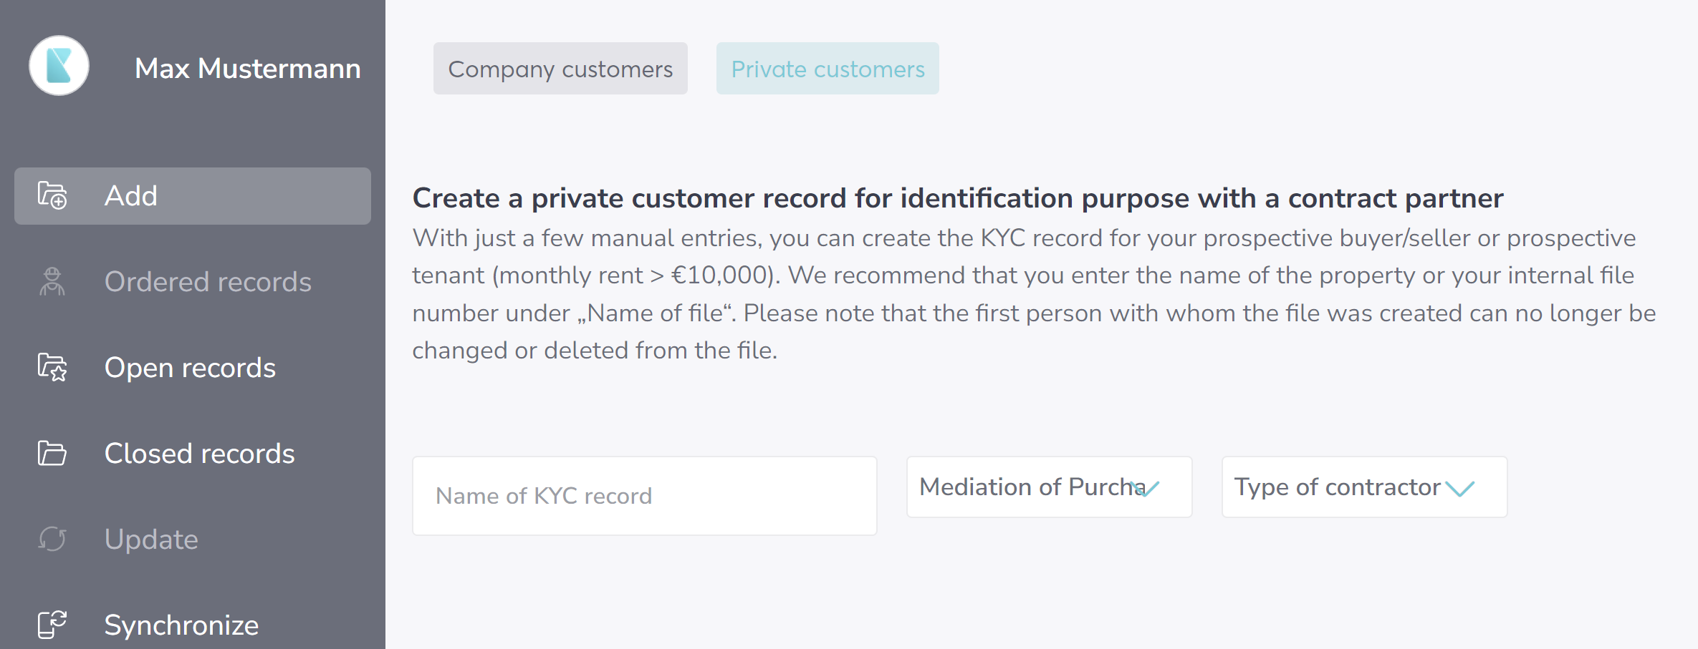Click the Type of contractor chevron arrow
The height and width of the screenshot is (649, 1698).
pos(1459,489)
